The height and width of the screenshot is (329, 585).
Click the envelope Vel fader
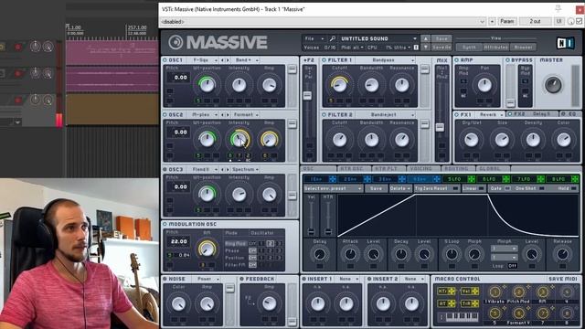coord(311,231)
